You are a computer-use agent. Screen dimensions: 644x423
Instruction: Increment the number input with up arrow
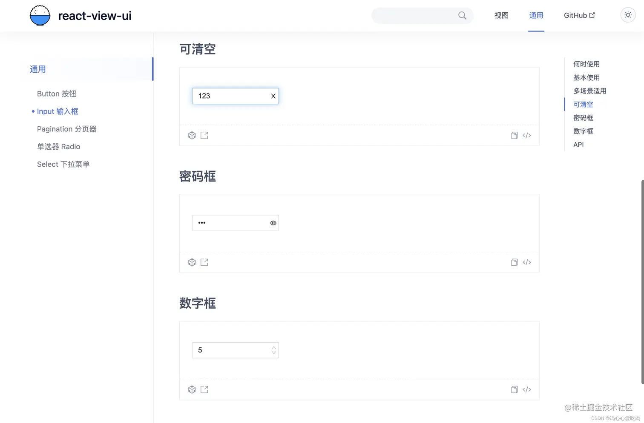(x=273, y=347)
